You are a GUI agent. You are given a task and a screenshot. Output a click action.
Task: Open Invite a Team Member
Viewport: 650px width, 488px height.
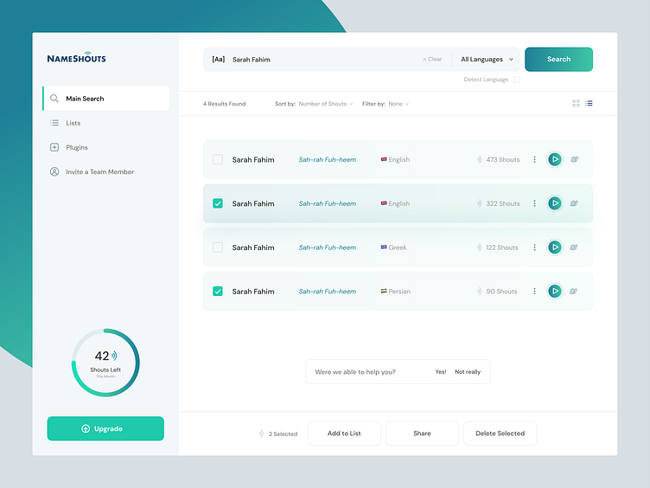point(99,172)
